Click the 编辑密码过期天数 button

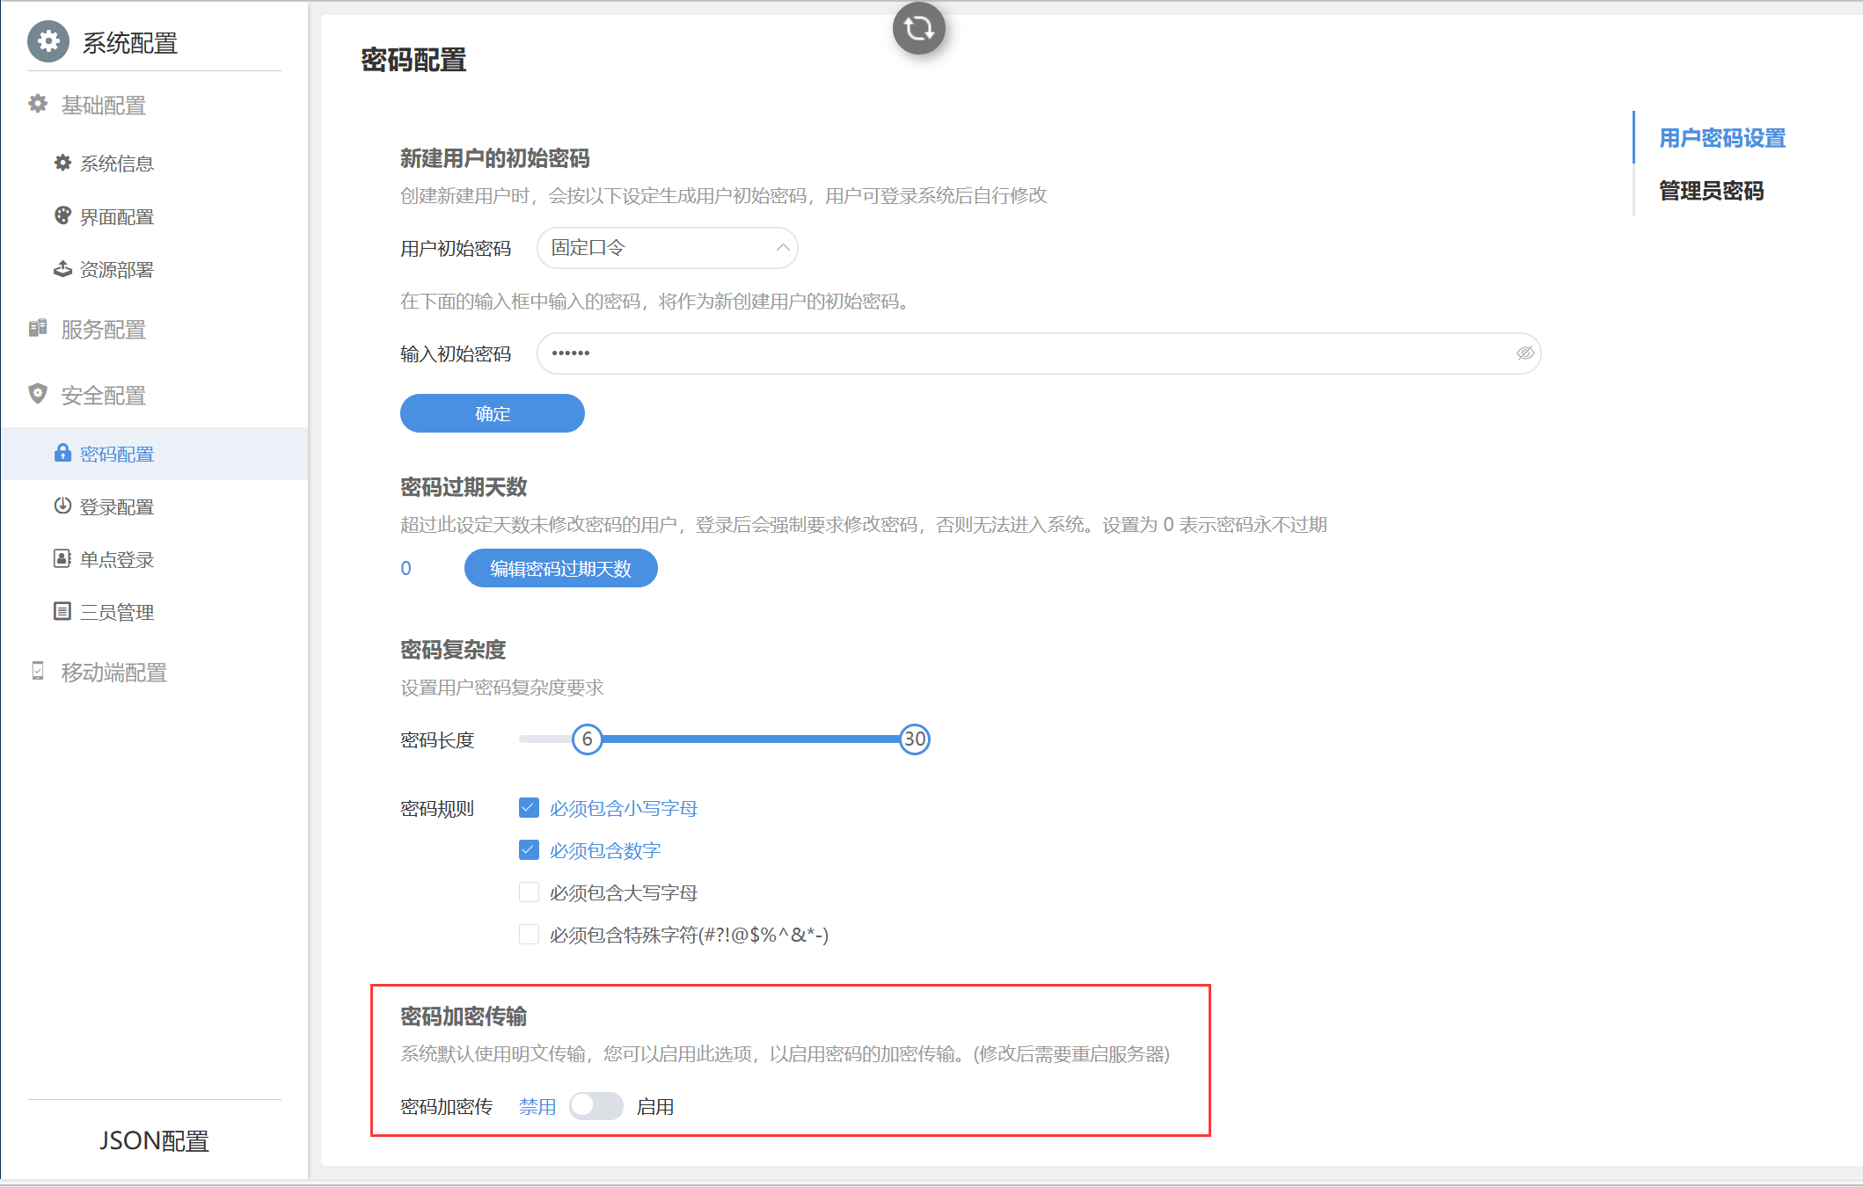click(560, 568)
